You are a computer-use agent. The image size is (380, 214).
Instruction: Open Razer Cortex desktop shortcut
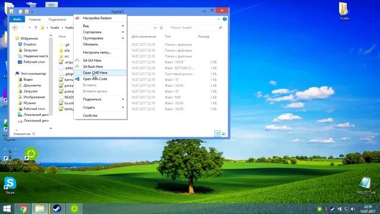coord(31,156)
